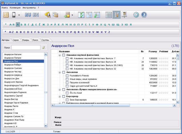The height and width of the screenshot is (134, 182).
Task: Collapse the Антология series group
Action: 60,72
